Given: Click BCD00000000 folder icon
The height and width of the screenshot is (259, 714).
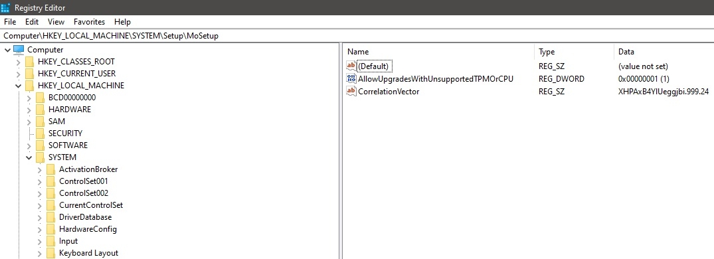Looking at the screenshot, I should tap(40, 98).
